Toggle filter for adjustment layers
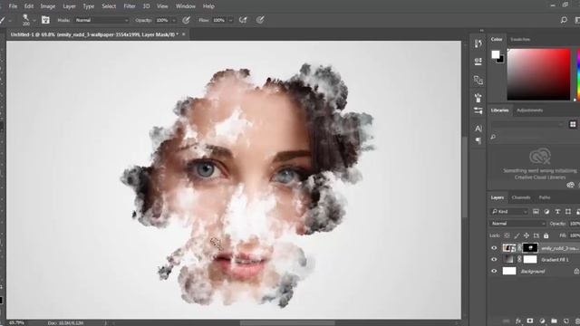Viewport: 580px width, 326px height. [x=546, y=211]
